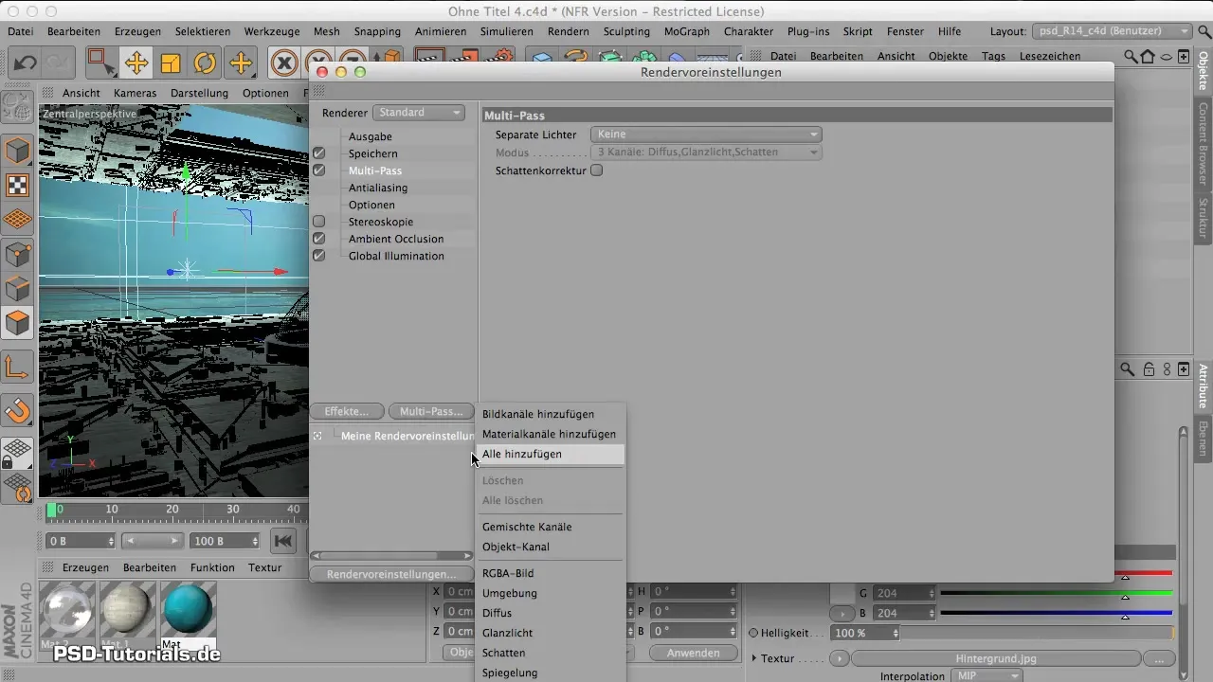The width and height of the screenshot is (1213, 682).
Task: Select the Live Selection tool
Action: coord(100,63)
